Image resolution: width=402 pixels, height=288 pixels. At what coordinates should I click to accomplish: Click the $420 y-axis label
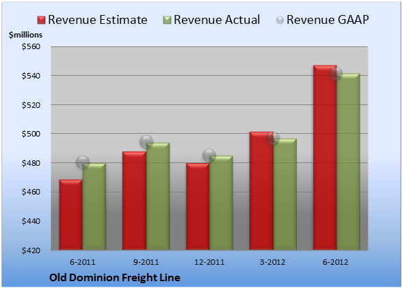click(x=31, y=250)
